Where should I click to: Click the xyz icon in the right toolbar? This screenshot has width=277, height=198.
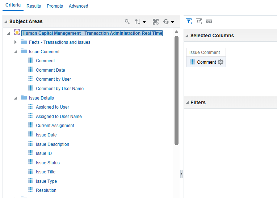tap(209, 21)
